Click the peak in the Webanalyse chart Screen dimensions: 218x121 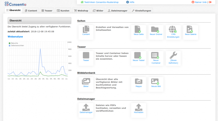click(x=40, y=49)
